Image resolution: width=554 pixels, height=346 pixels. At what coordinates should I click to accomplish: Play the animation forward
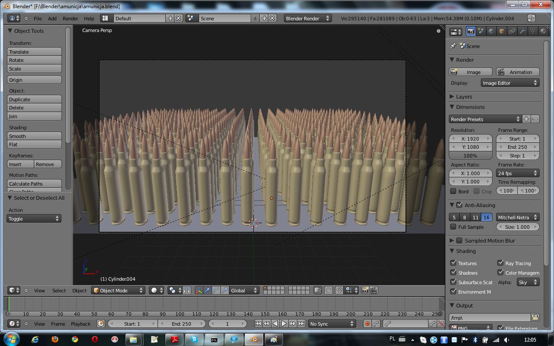click(284, 324)
